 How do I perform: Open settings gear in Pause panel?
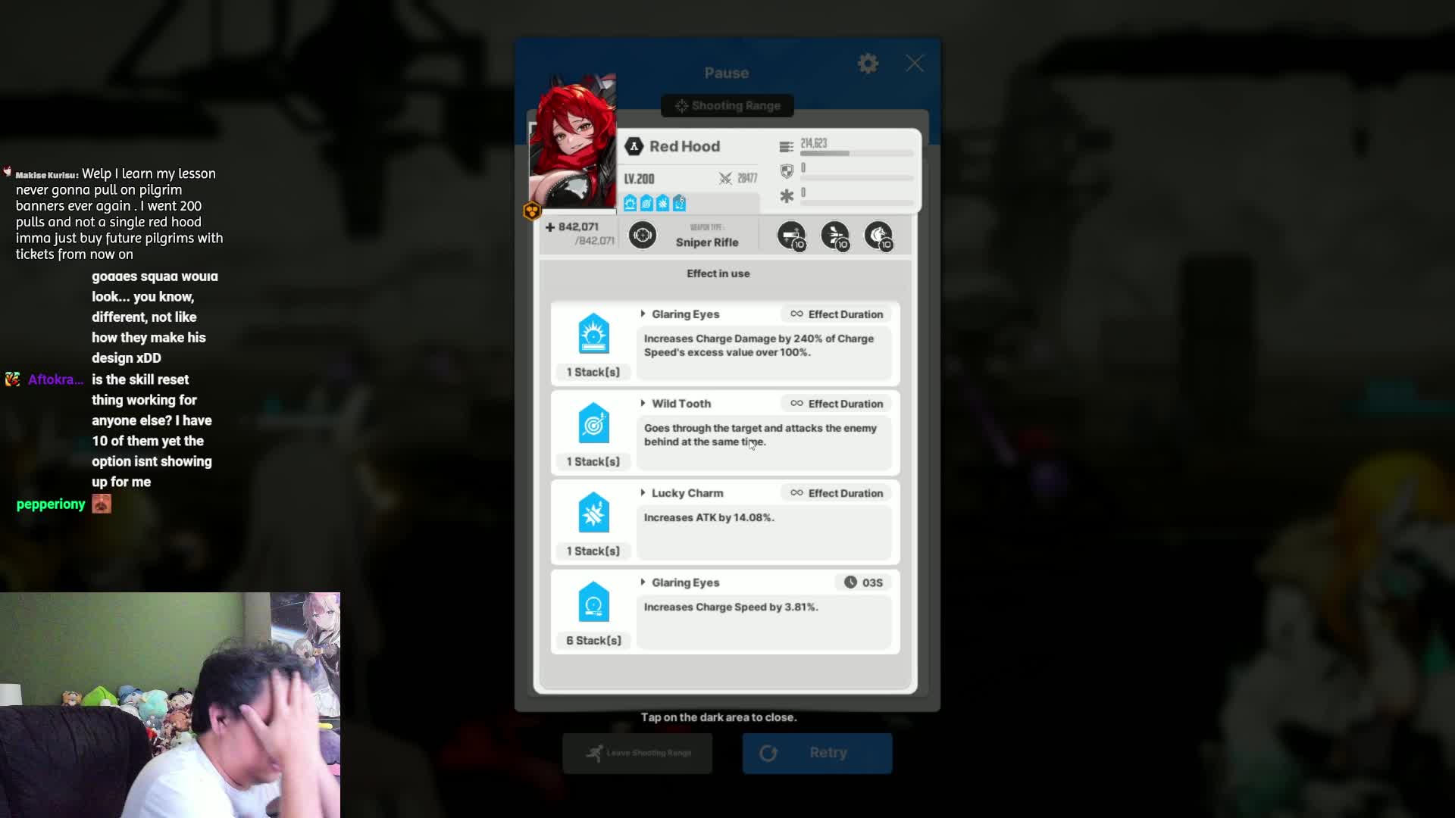868,64
